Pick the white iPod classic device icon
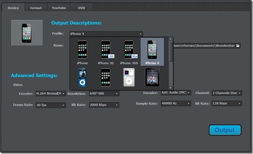 [129, 77]
